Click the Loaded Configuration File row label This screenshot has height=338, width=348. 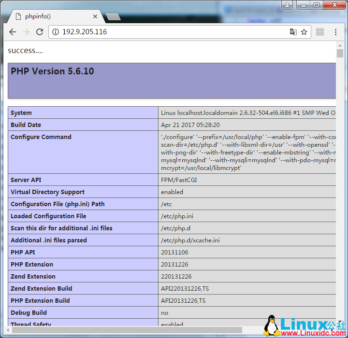click(48, 216)
